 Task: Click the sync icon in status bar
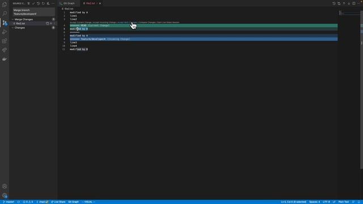(19, 202)
